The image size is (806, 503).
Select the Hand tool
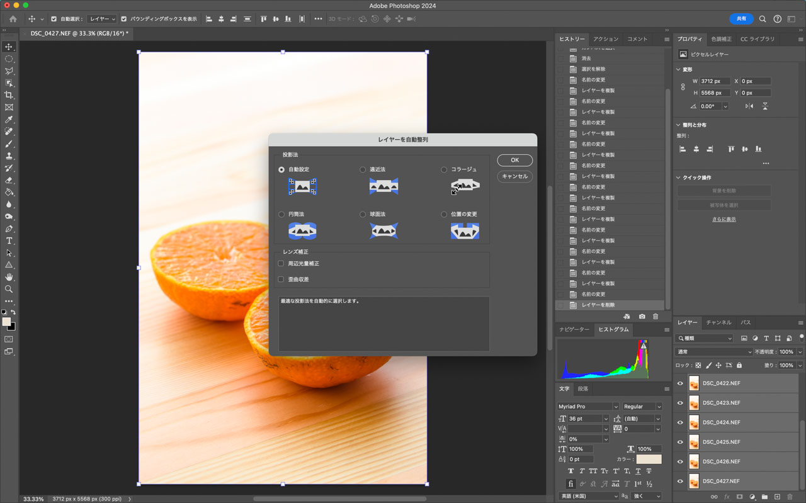[x=9, y=277]
